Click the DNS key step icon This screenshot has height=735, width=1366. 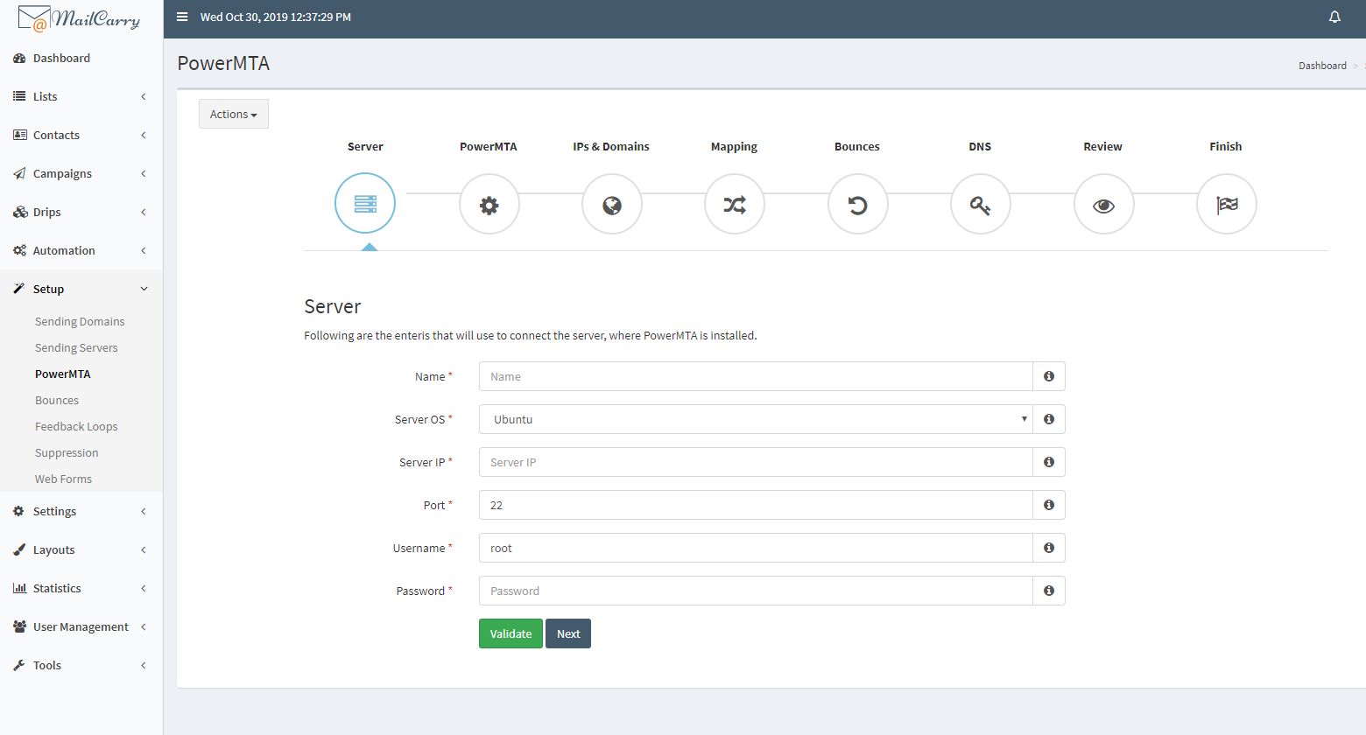(x=981, y=205)
